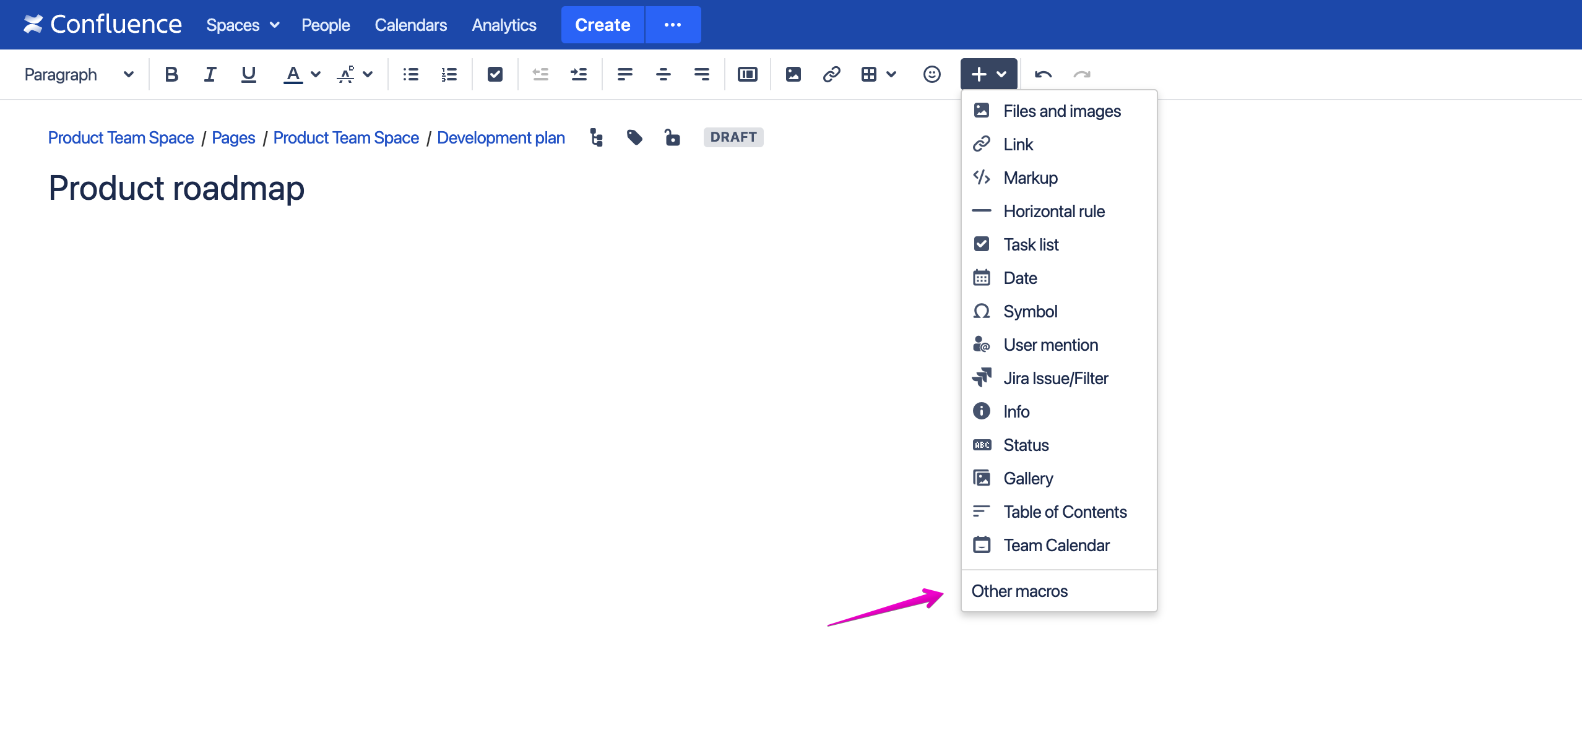The width and height of the screenshot is (1582, 751).
Task: Open the Paragraph style dropdown
Action: point(79,75)
